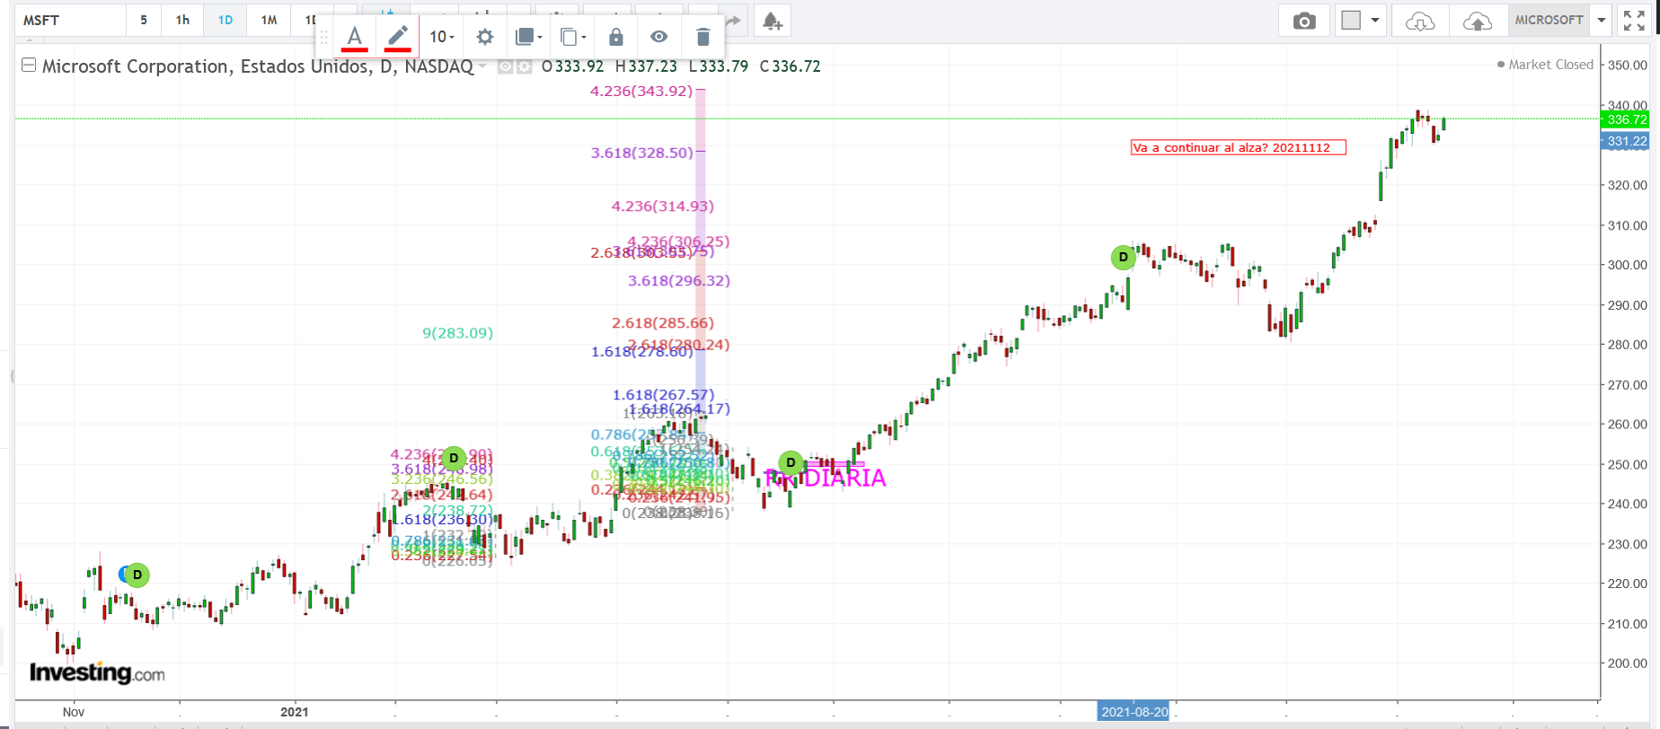Select the 2.618(285.66) Fibonacci label
Screen dimensions: 1660x729
click(663, 322)
